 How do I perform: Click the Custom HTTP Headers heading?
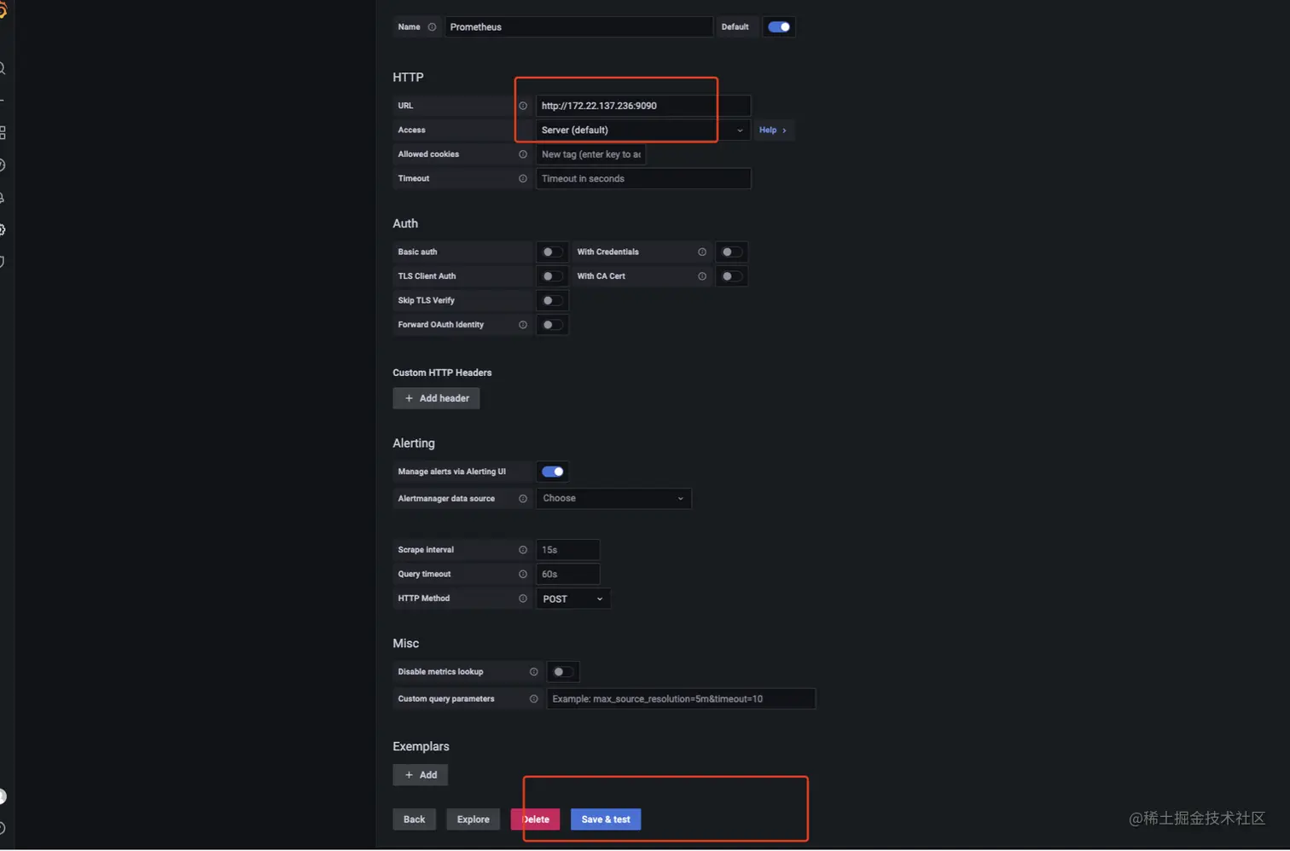coord(442,373)
